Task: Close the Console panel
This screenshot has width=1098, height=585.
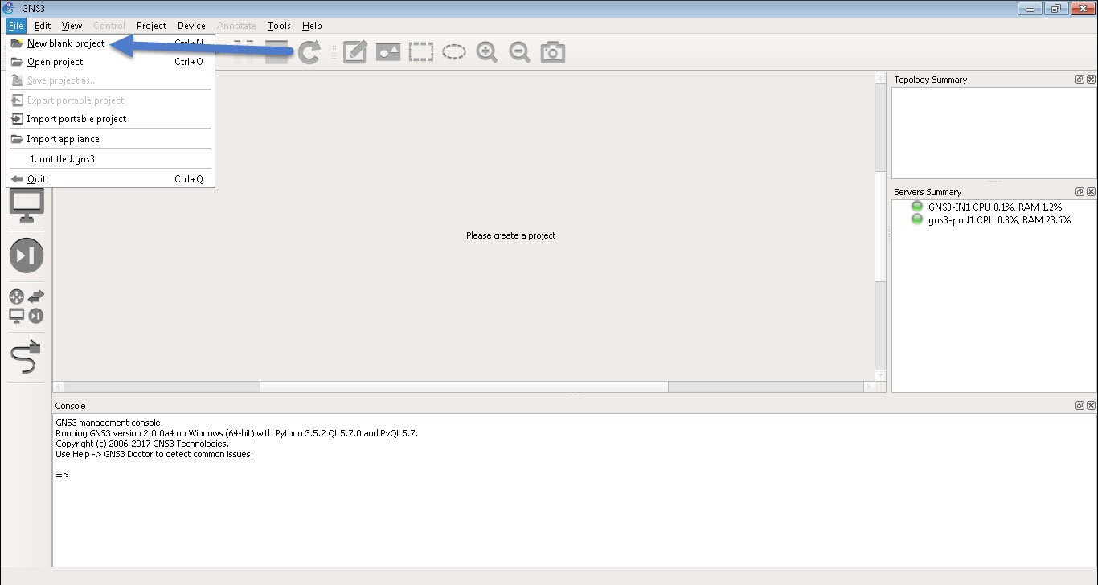Action: (1091, 406)
